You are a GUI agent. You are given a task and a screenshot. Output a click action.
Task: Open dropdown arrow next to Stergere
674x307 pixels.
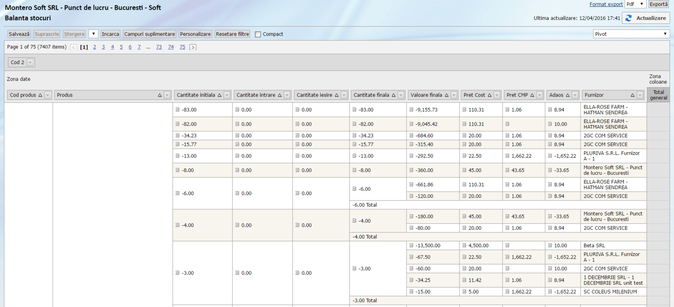pos(94,34)
